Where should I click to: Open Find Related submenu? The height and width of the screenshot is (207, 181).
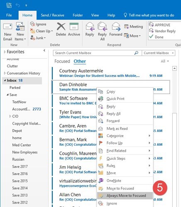tap(125, 151)
